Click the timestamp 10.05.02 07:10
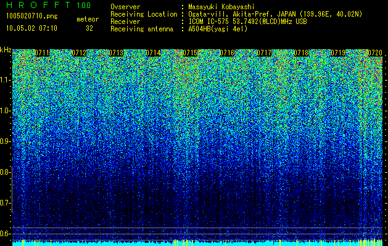388x246 pixels. [x=31, y=28]
